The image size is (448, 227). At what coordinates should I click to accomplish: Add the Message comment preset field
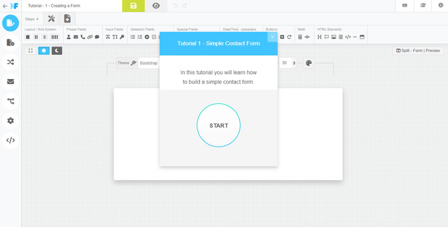click(97, 37)
